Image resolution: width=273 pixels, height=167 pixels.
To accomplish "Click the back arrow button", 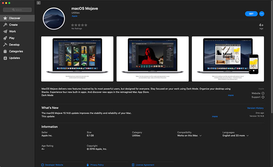I will pos(39,3).
